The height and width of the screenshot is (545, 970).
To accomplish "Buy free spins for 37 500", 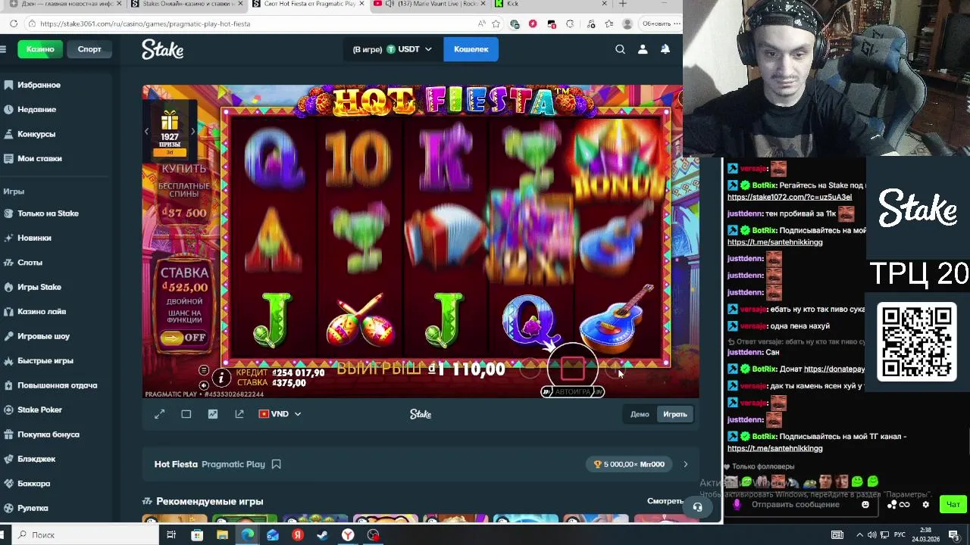I will tap(183, 190).
